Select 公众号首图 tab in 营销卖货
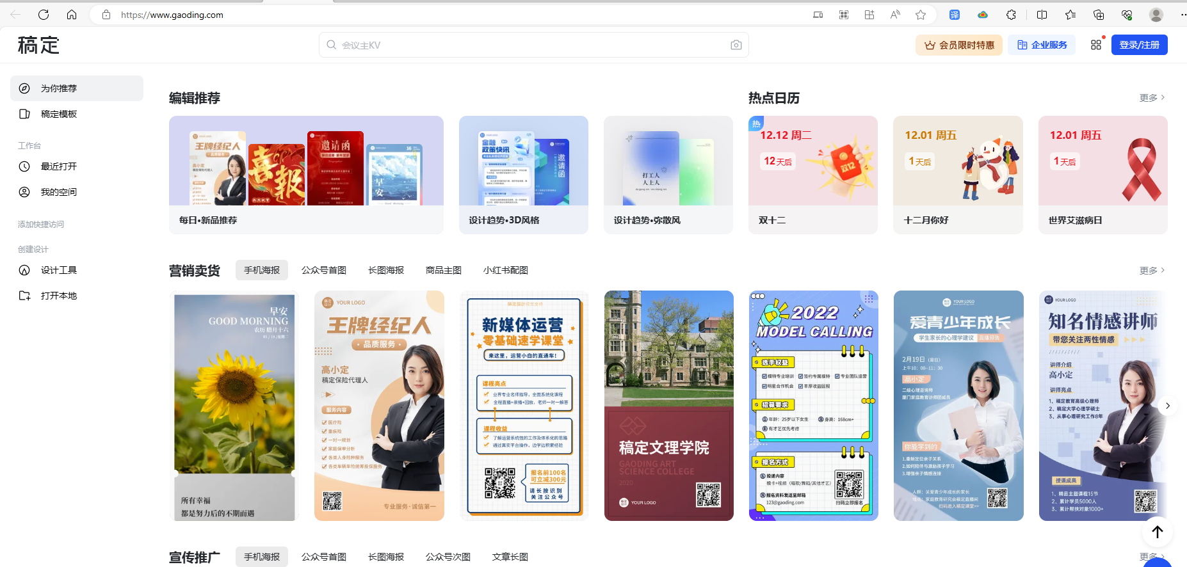 click(324, 270)
